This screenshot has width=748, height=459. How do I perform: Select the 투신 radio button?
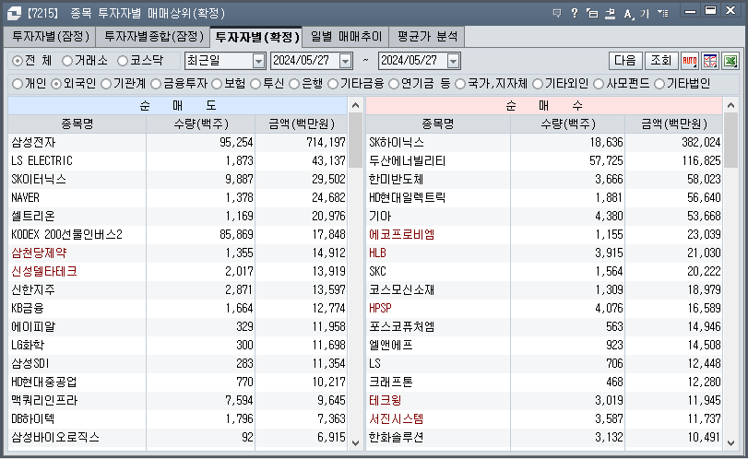point(255,84)
